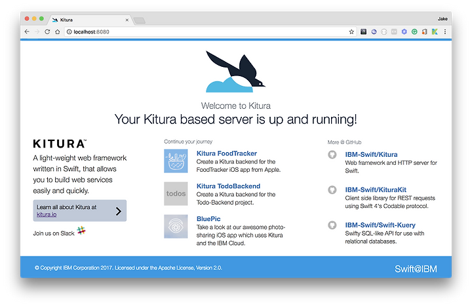
Task: Click the 'Welcome to Kitura' text
Action: point(236,106)
